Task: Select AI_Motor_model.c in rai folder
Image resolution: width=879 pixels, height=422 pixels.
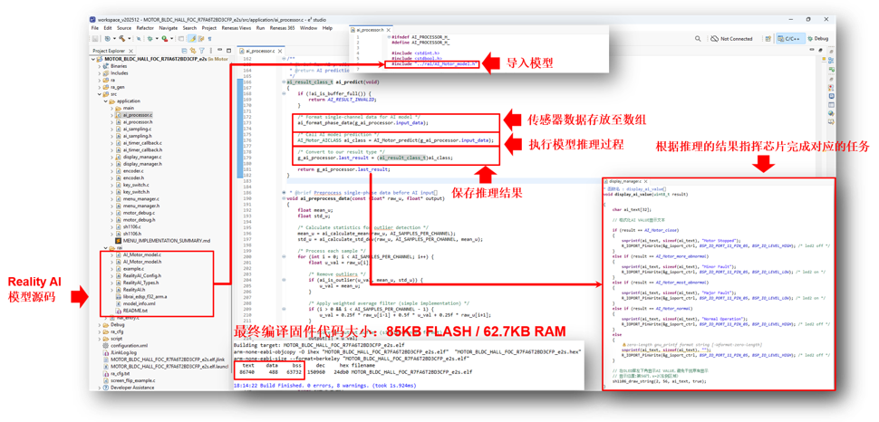Action: 141,255
